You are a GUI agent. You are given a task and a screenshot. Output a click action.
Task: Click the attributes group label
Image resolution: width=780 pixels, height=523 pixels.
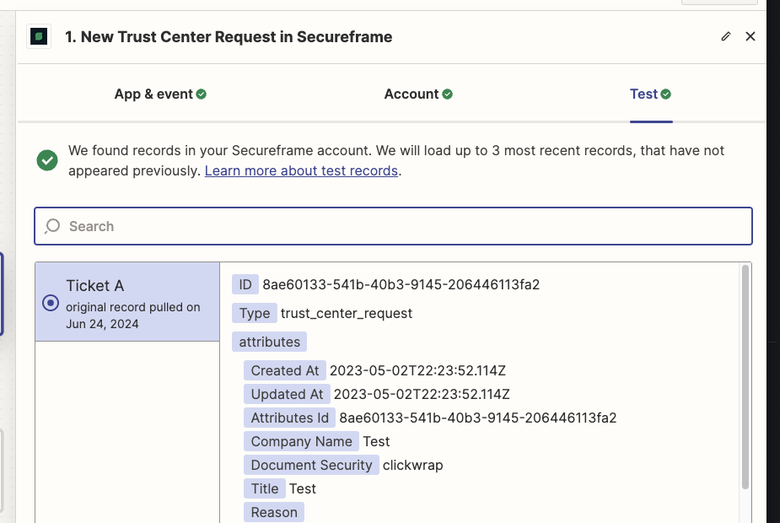click(x=269, y=342)
